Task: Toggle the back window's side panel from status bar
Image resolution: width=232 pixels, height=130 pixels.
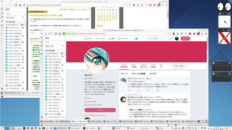Action: [2, 96]
